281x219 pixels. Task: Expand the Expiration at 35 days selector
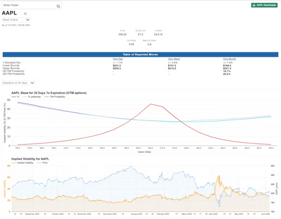(18, 83)
